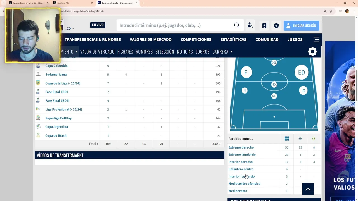Open the settings gear icon

[x=312, y=51]
